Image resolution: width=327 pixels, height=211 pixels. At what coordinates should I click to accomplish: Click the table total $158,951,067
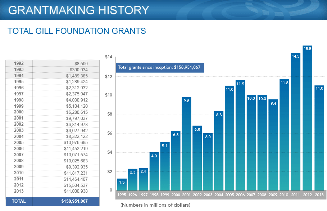click(x=74, y=201)
